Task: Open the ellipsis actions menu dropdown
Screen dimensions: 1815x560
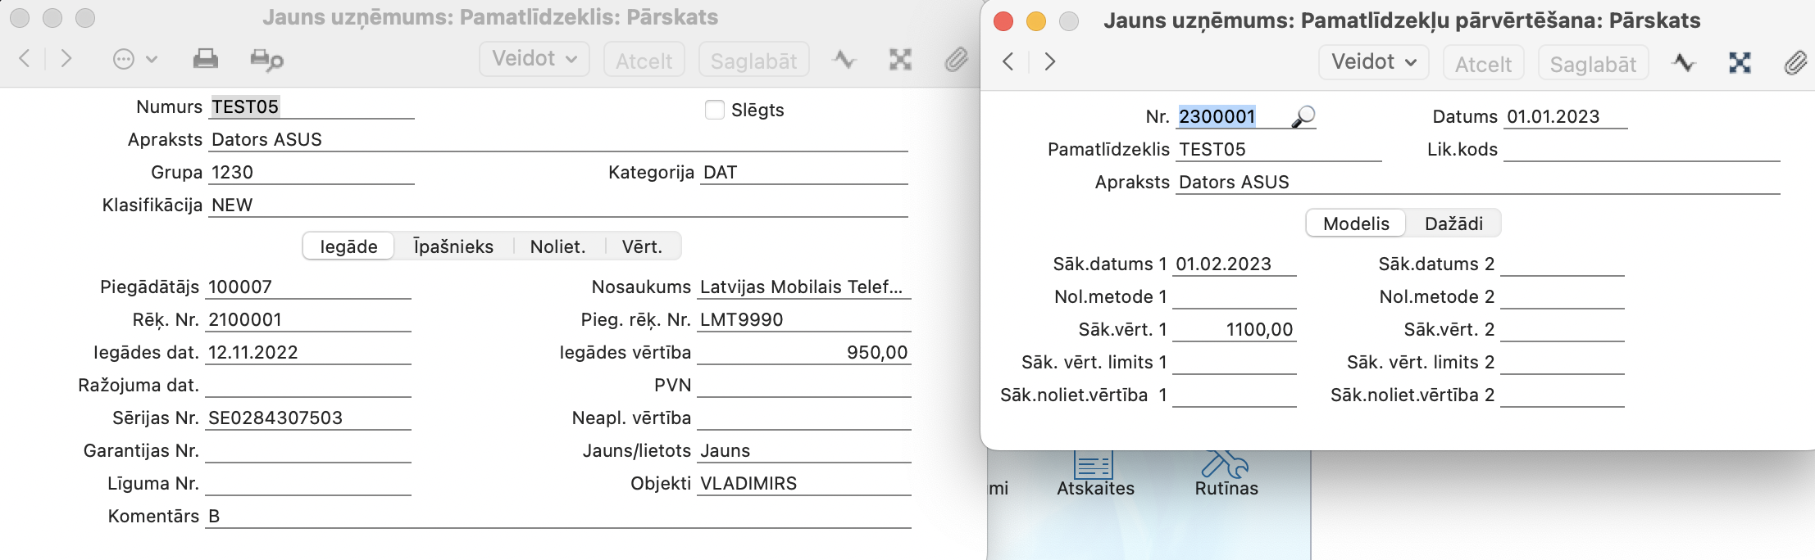Action: pyautogui.click(x=134, y=59)
